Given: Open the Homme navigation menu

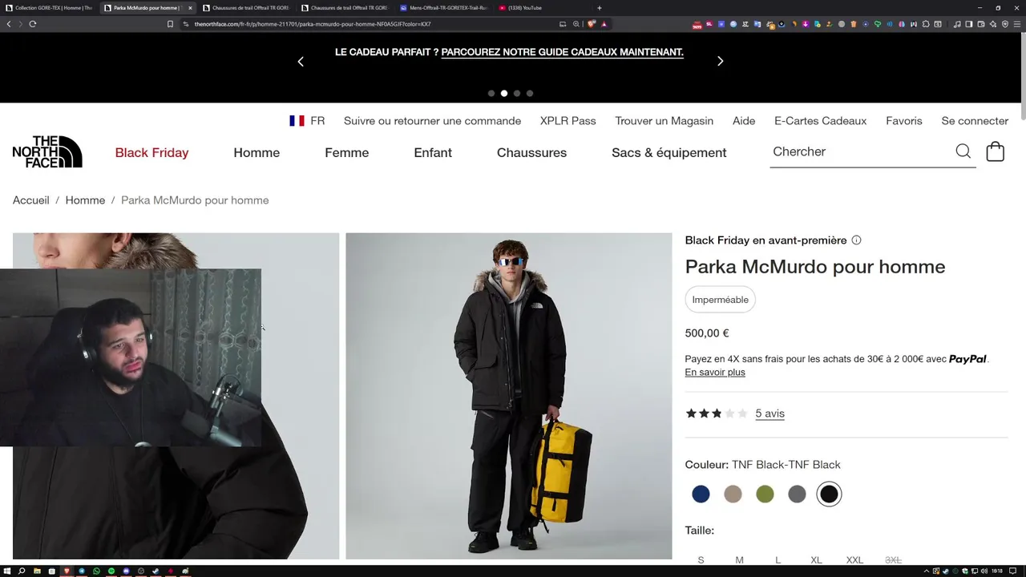Looking at the screenshot, I should click(256, 152).
